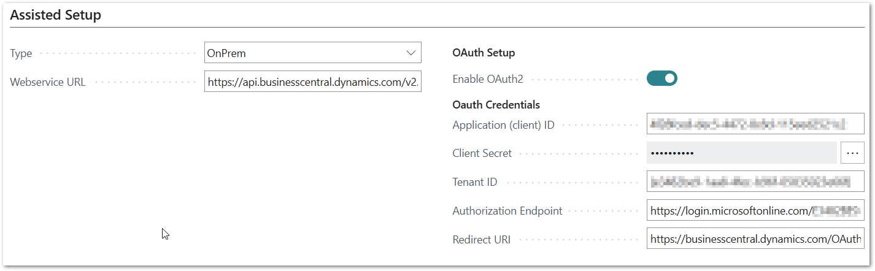Click the Assisted Setup section heading
The image size is (875, 271).
click(x=56, y=15)
